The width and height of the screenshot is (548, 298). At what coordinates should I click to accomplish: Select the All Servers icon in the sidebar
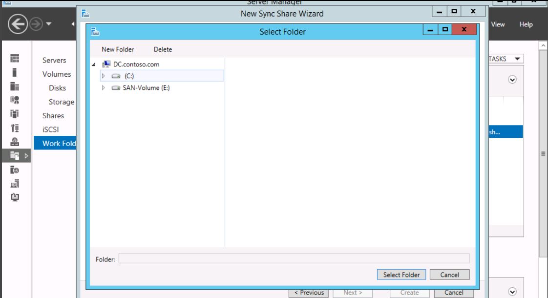pyautogui.click(x=15, y=86)
